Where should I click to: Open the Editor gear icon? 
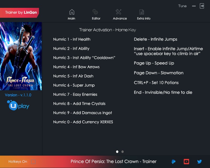click(x=95, y=12)
